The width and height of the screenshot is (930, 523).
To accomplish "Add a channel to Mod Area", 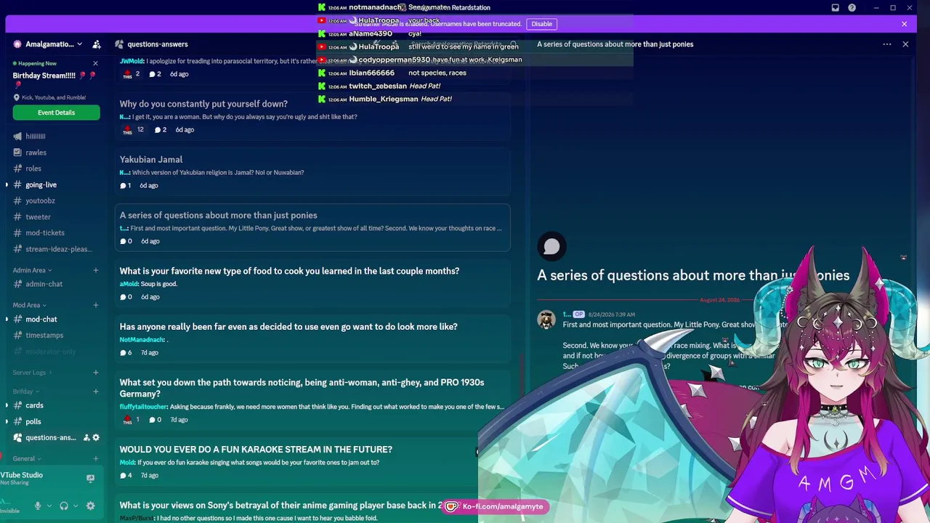I will point(95,305).
